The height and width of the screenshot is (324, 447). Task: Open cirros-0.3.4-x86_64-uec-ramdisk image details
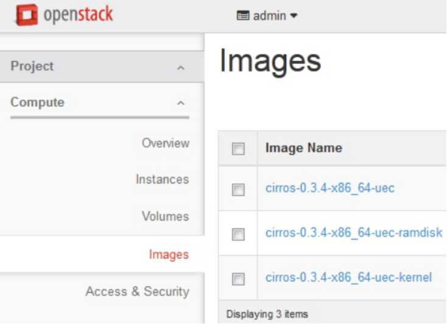click(354, 233)
